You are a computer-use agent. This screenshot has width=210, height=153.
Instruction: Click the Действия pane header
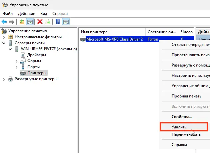pos(203,32)
